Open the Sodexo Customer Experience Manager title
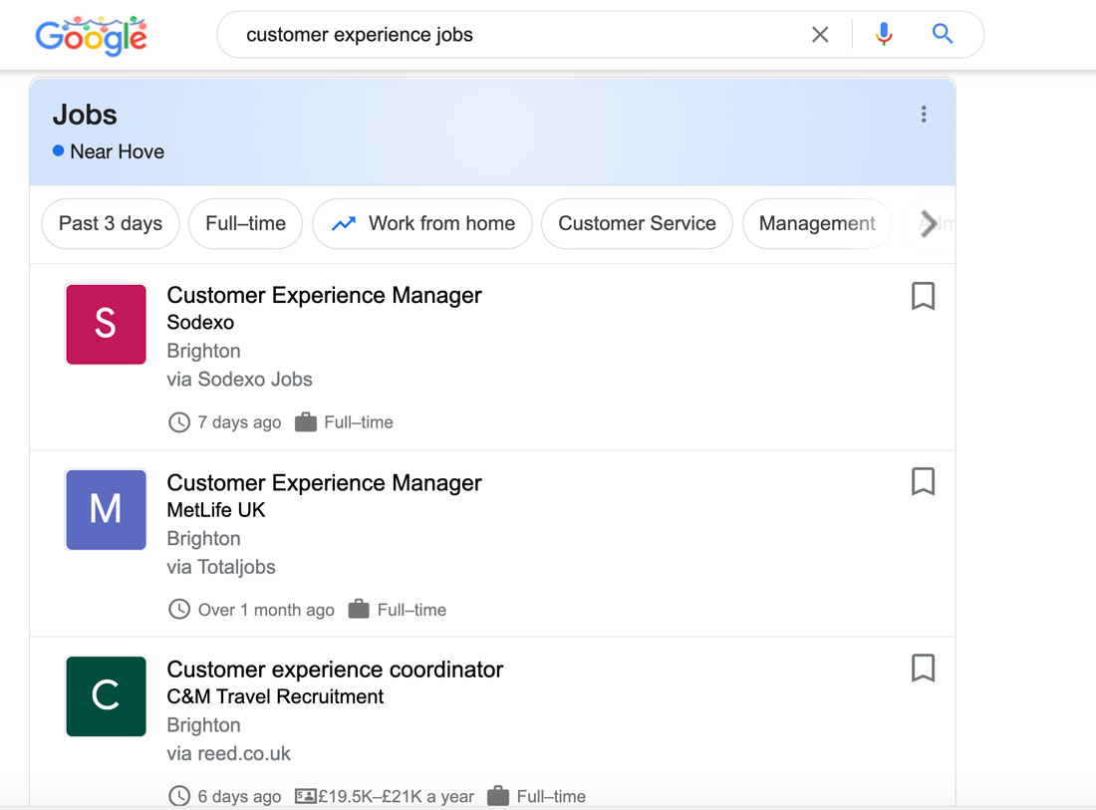This screenshot has width=1096, height=810. [x=325, y=296]
